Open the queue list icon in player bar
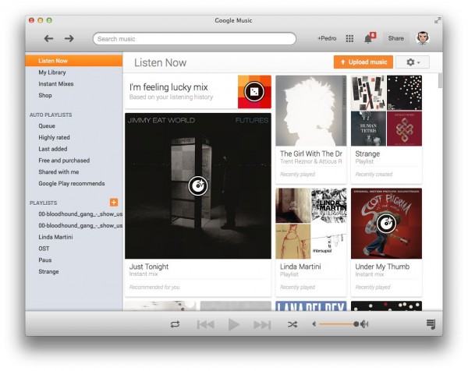 pos(431,324)
